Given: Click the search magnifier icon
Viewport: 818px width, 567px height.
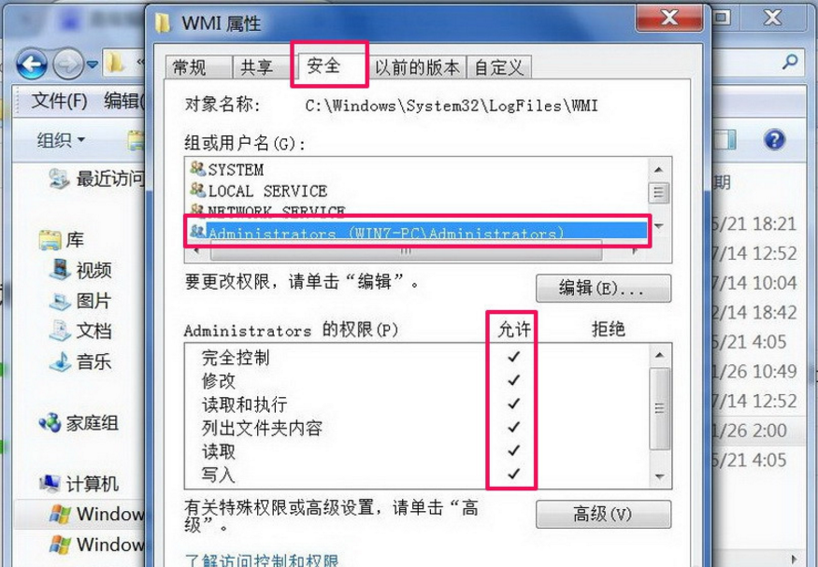Looking at the screenshot, I should (790, 62).
